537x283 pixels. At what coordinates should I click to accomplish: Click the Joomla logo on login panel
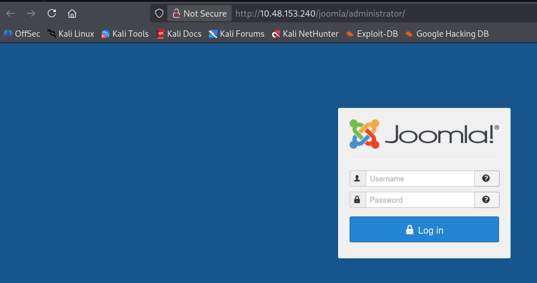coord(424,134)
